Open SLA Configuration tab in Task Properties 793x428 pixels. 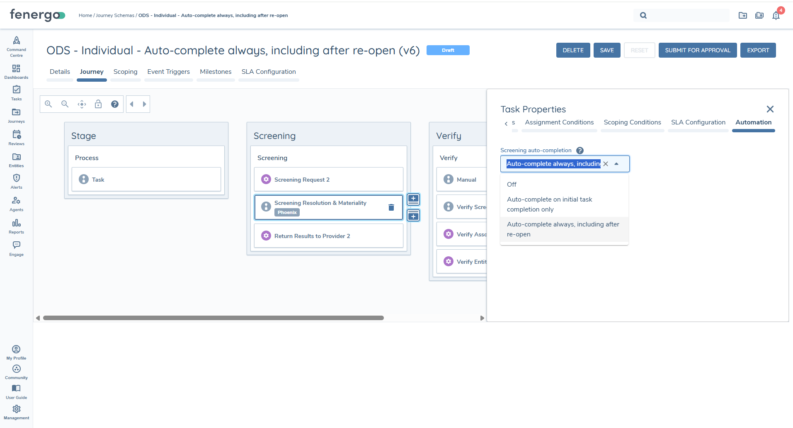[698, 122]
